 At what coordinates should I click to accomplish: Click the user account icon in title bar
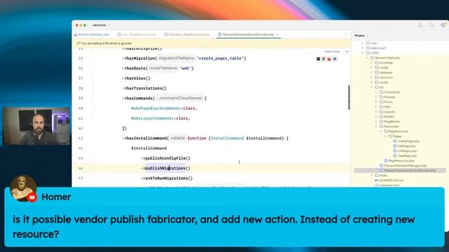point(420,25)
